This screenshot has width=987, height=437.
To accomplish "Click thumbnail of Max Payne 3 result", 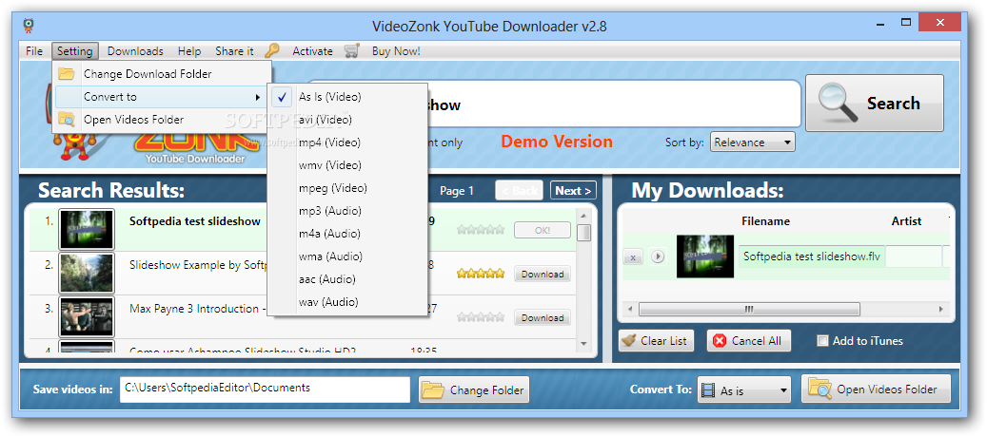I will 87,317.
